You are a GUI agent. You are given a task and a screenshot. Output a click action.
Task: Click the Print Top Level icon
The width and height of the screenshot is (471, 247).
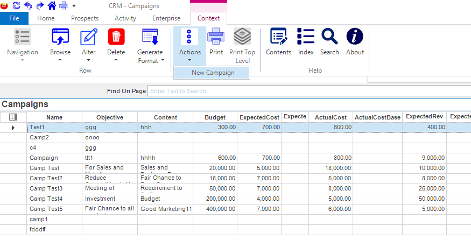click(242, 37)
